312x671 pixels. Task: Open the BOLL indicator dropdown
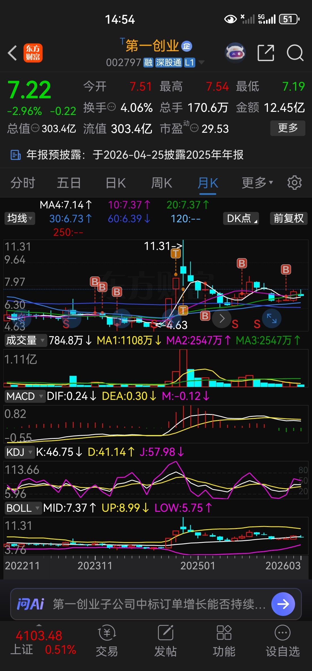(x=23, y=508)
